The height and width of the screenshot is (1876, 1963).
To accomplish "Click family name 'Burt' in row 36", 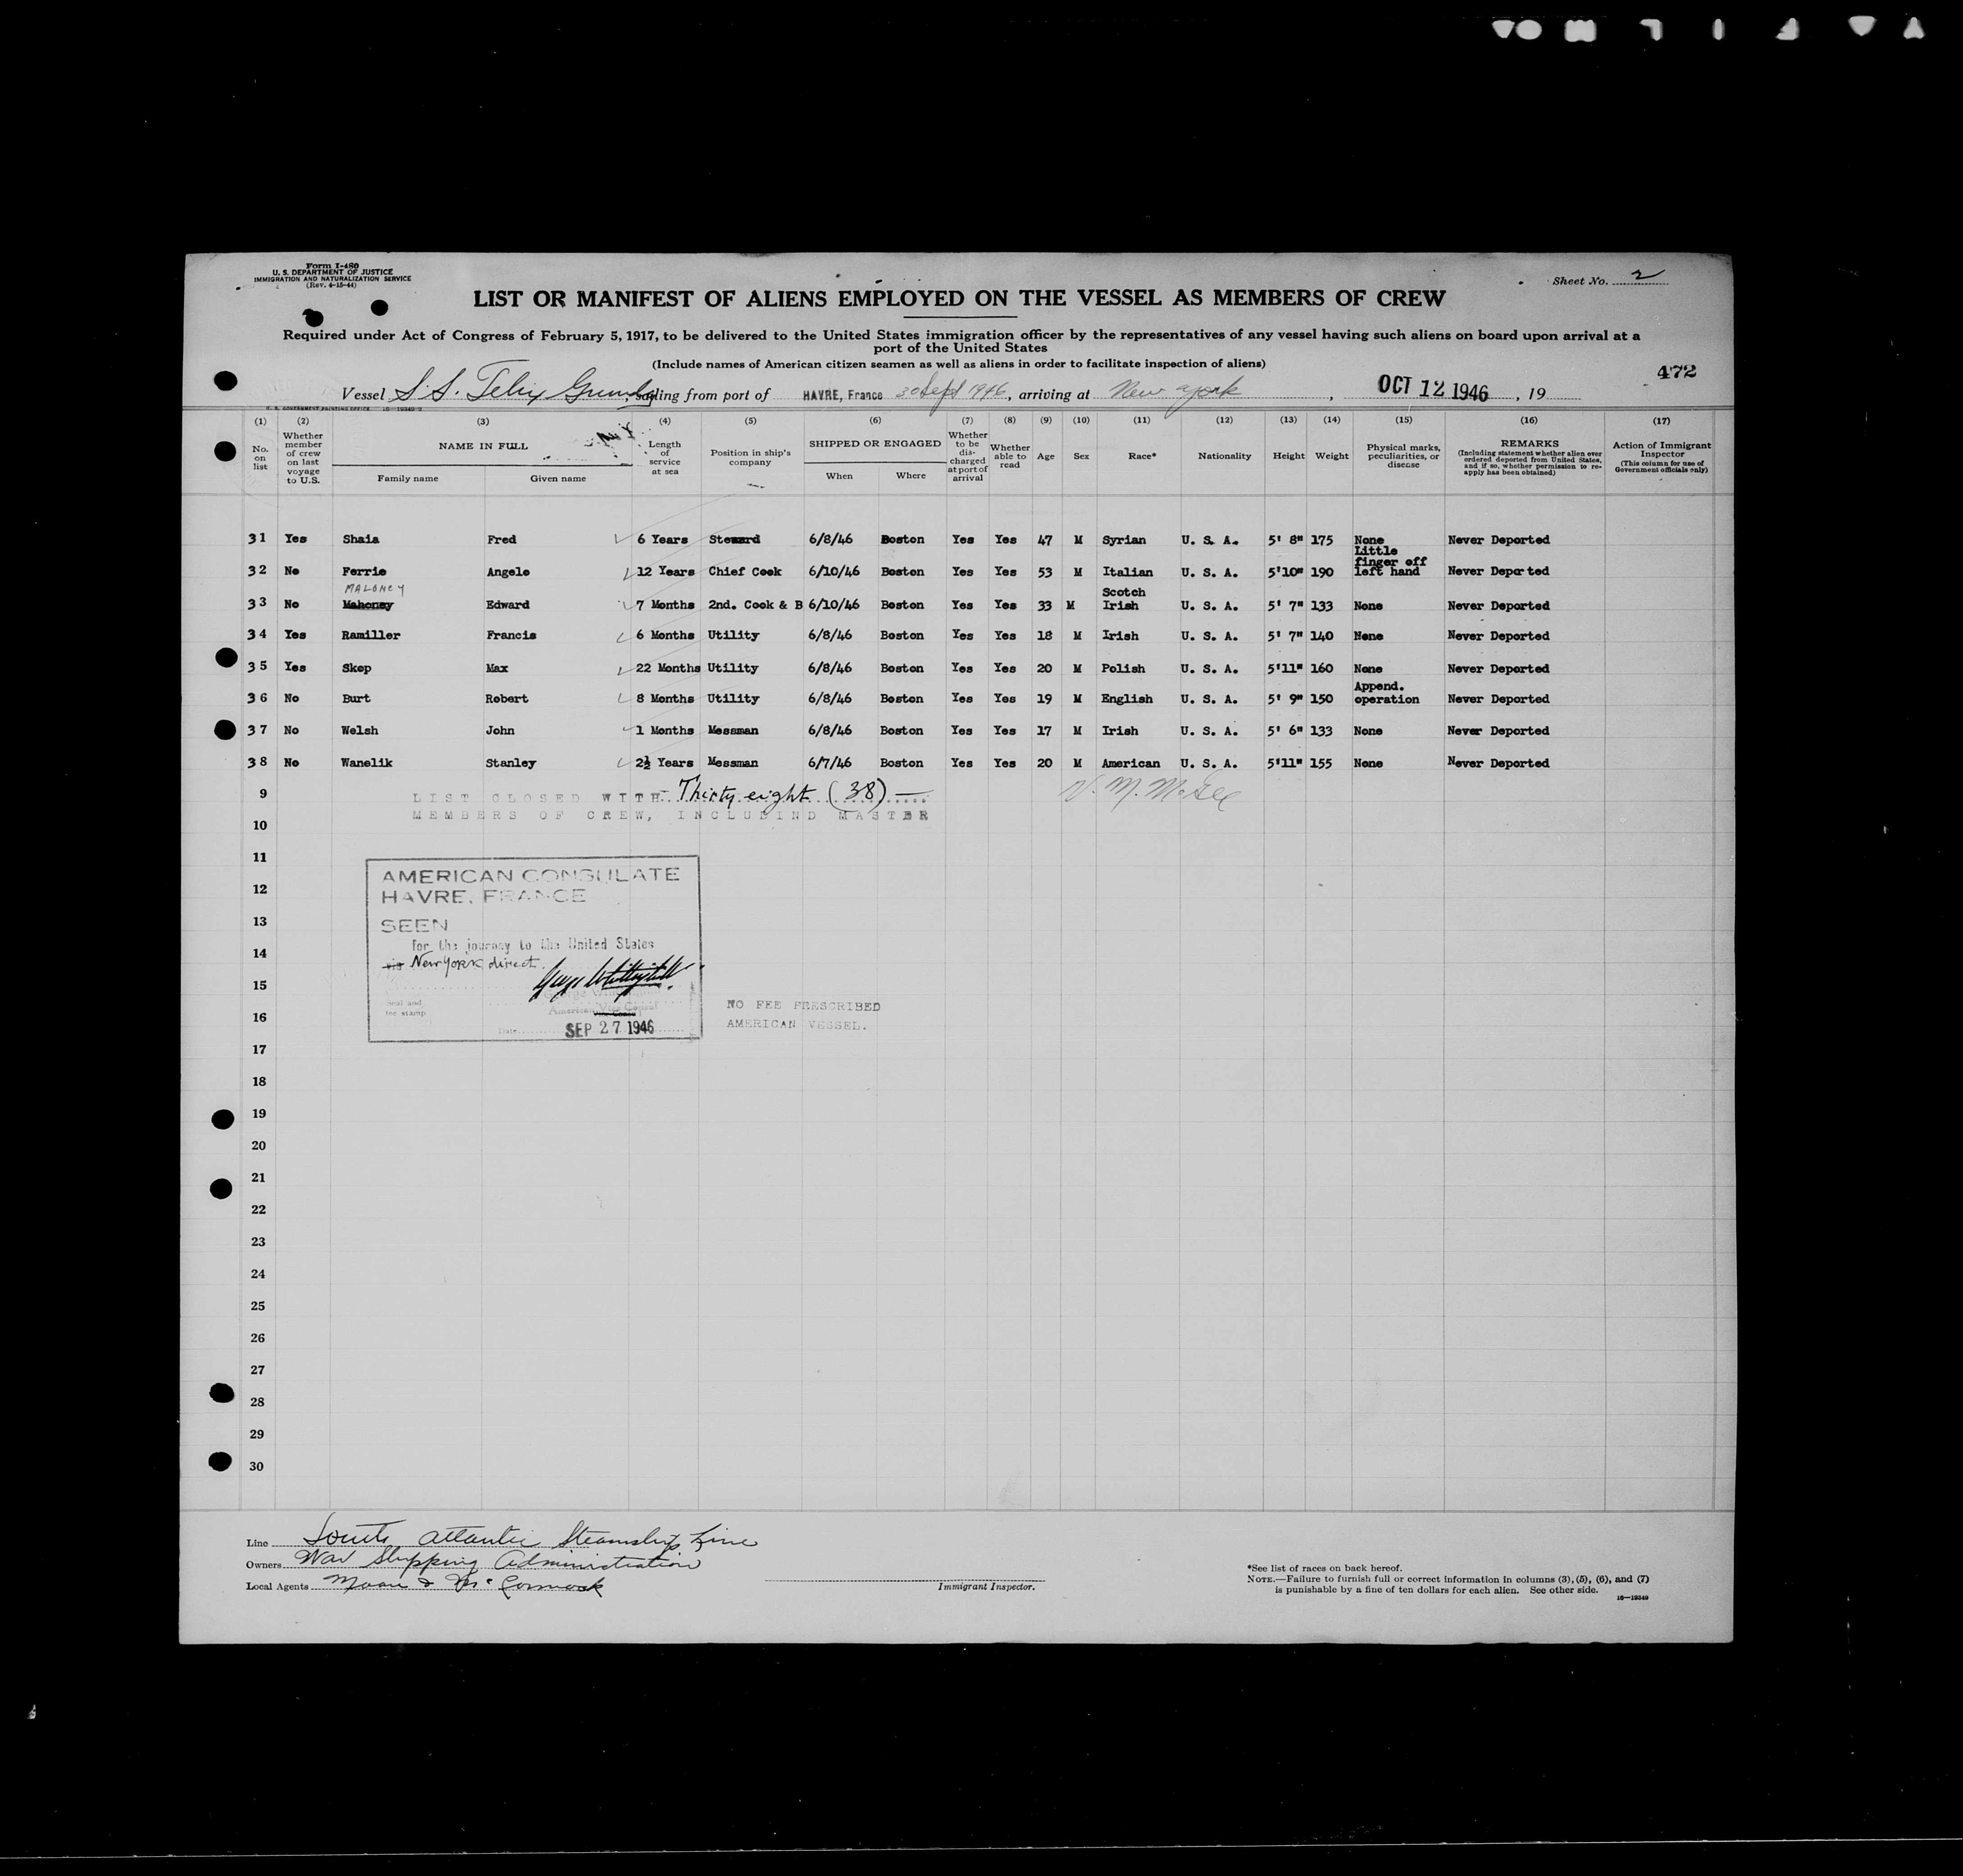I will (x=356, y=698).
